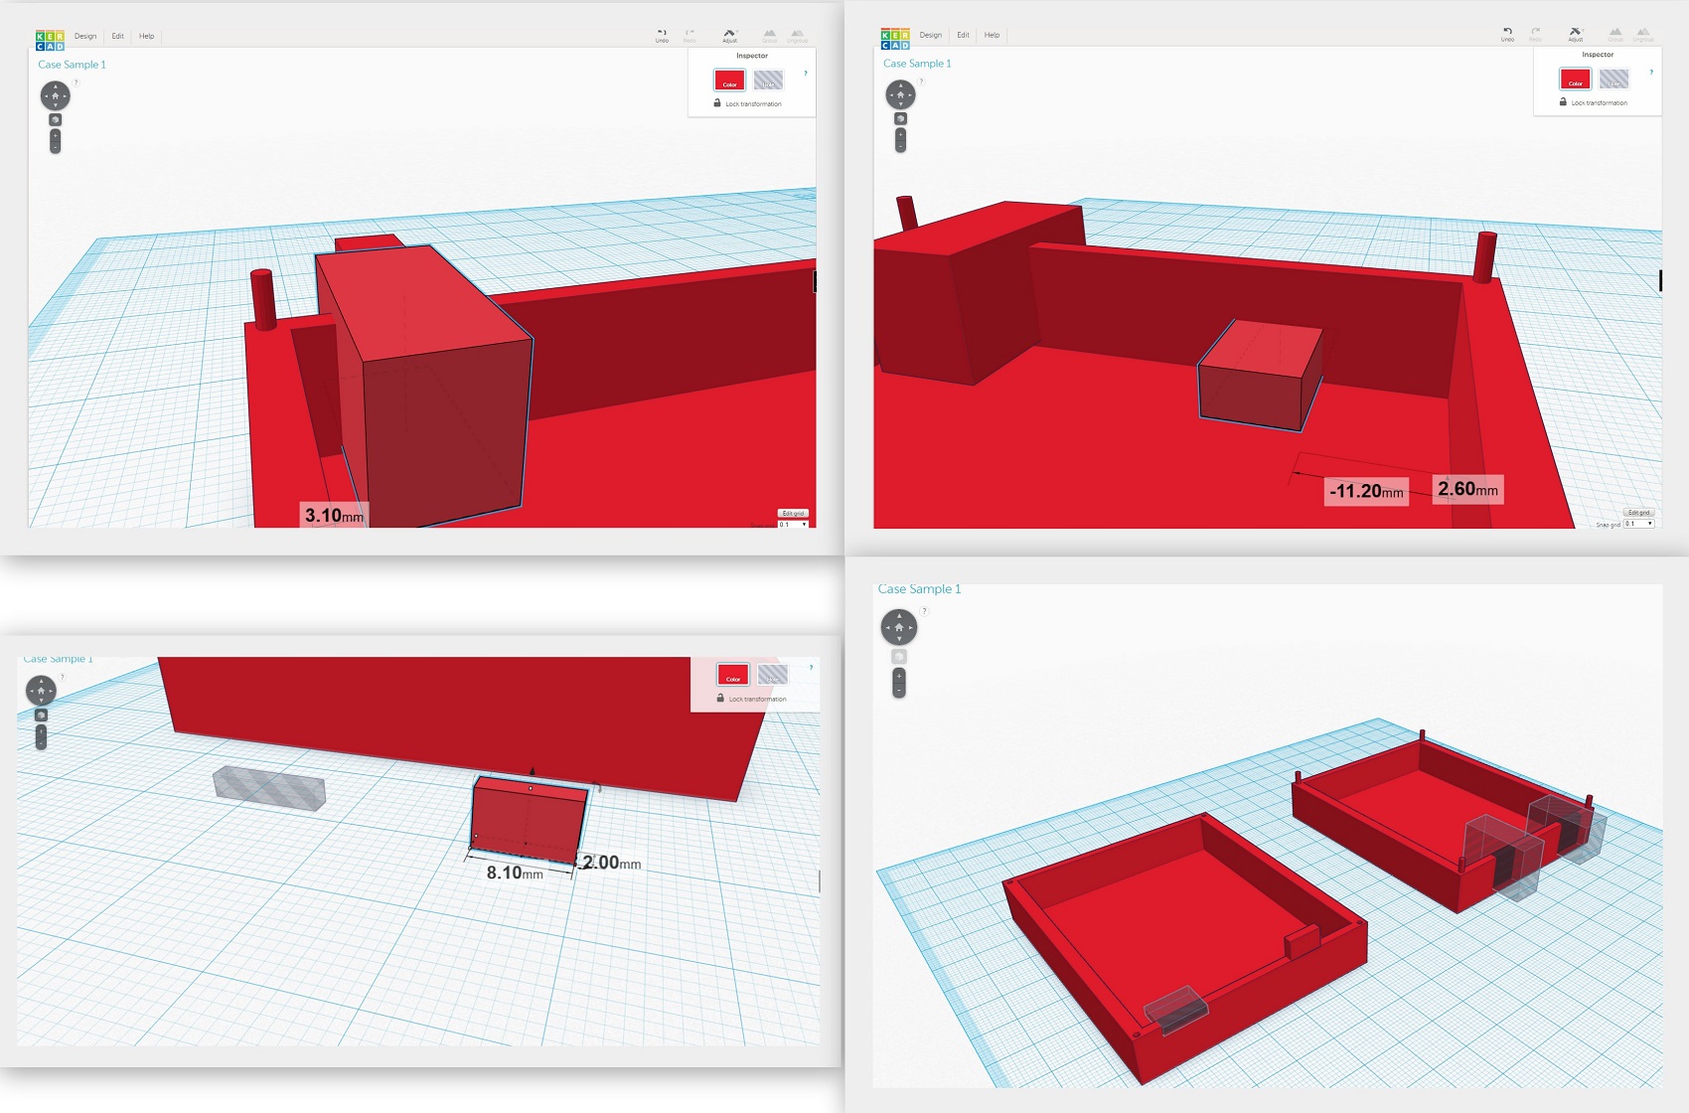Select the red Color swatch in the Inspector
Image resolution: width=1689 pixels, height=1113 pixels.
click(732, 80)
